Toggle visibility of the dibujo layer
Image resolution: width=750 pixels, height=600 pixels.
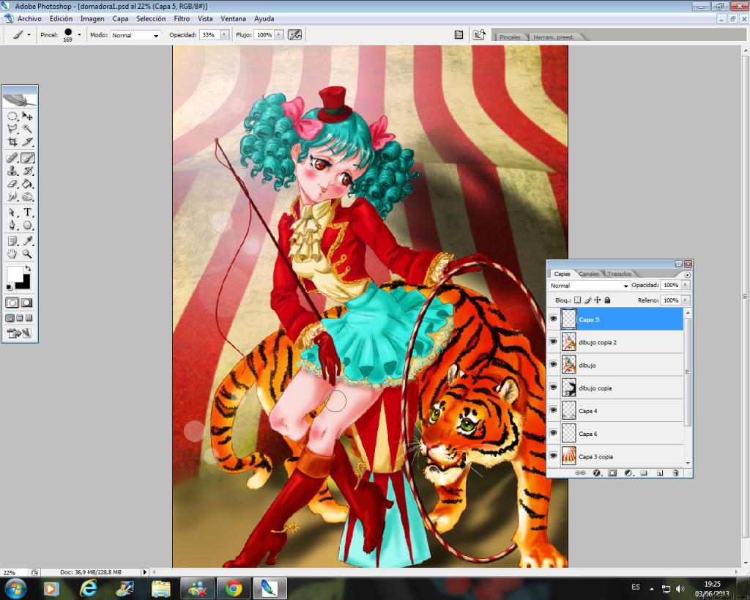click(554, 365)
